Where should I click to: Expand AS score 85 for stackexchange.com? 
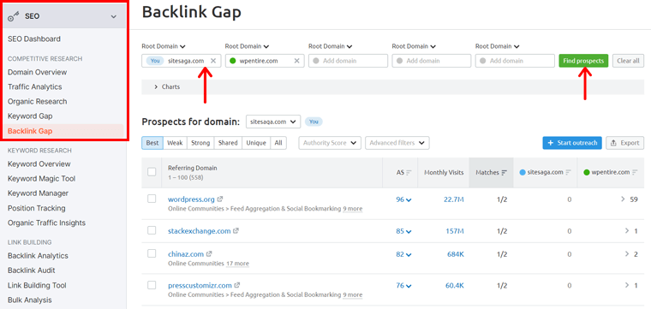click(403, 231)
